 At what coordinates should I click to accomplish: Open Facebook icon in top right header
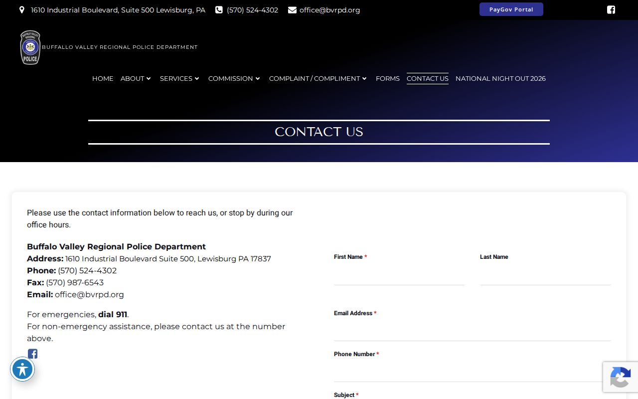[x=611, y=10]
